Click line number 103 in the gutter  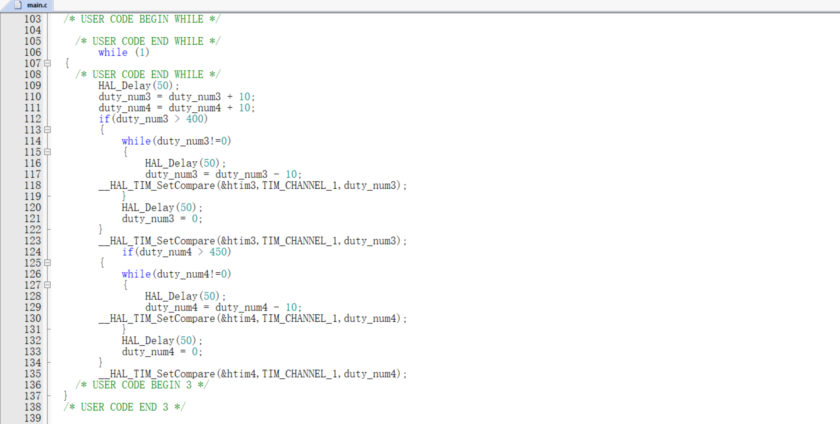(32, 19)
